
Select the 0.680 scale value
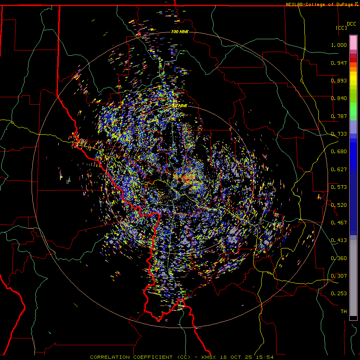pos(339,152)
